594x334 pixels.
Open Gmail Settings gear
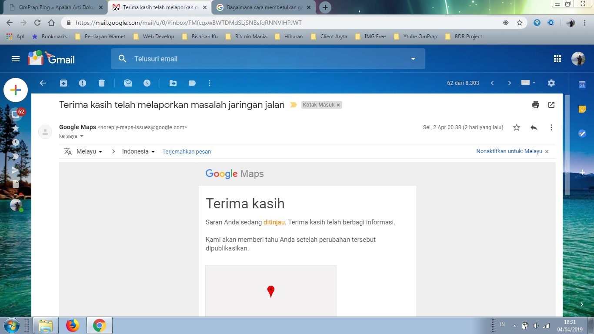(x=551, y=83)
